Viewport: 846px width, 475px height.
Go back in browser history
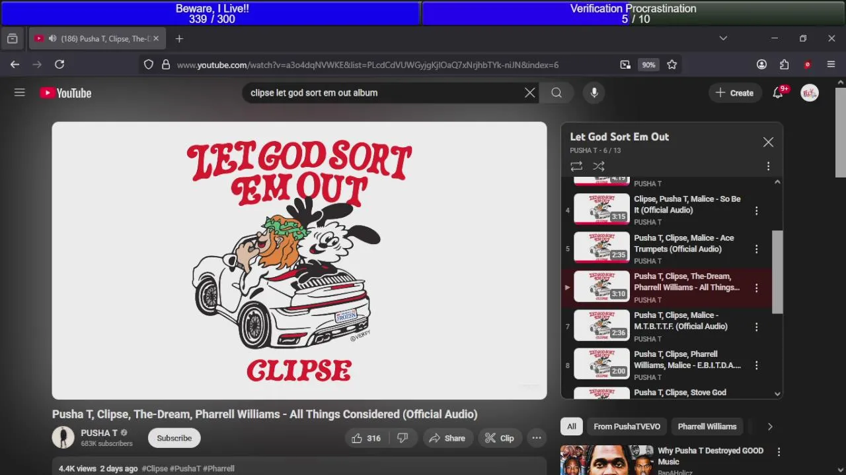click(15, 65)
